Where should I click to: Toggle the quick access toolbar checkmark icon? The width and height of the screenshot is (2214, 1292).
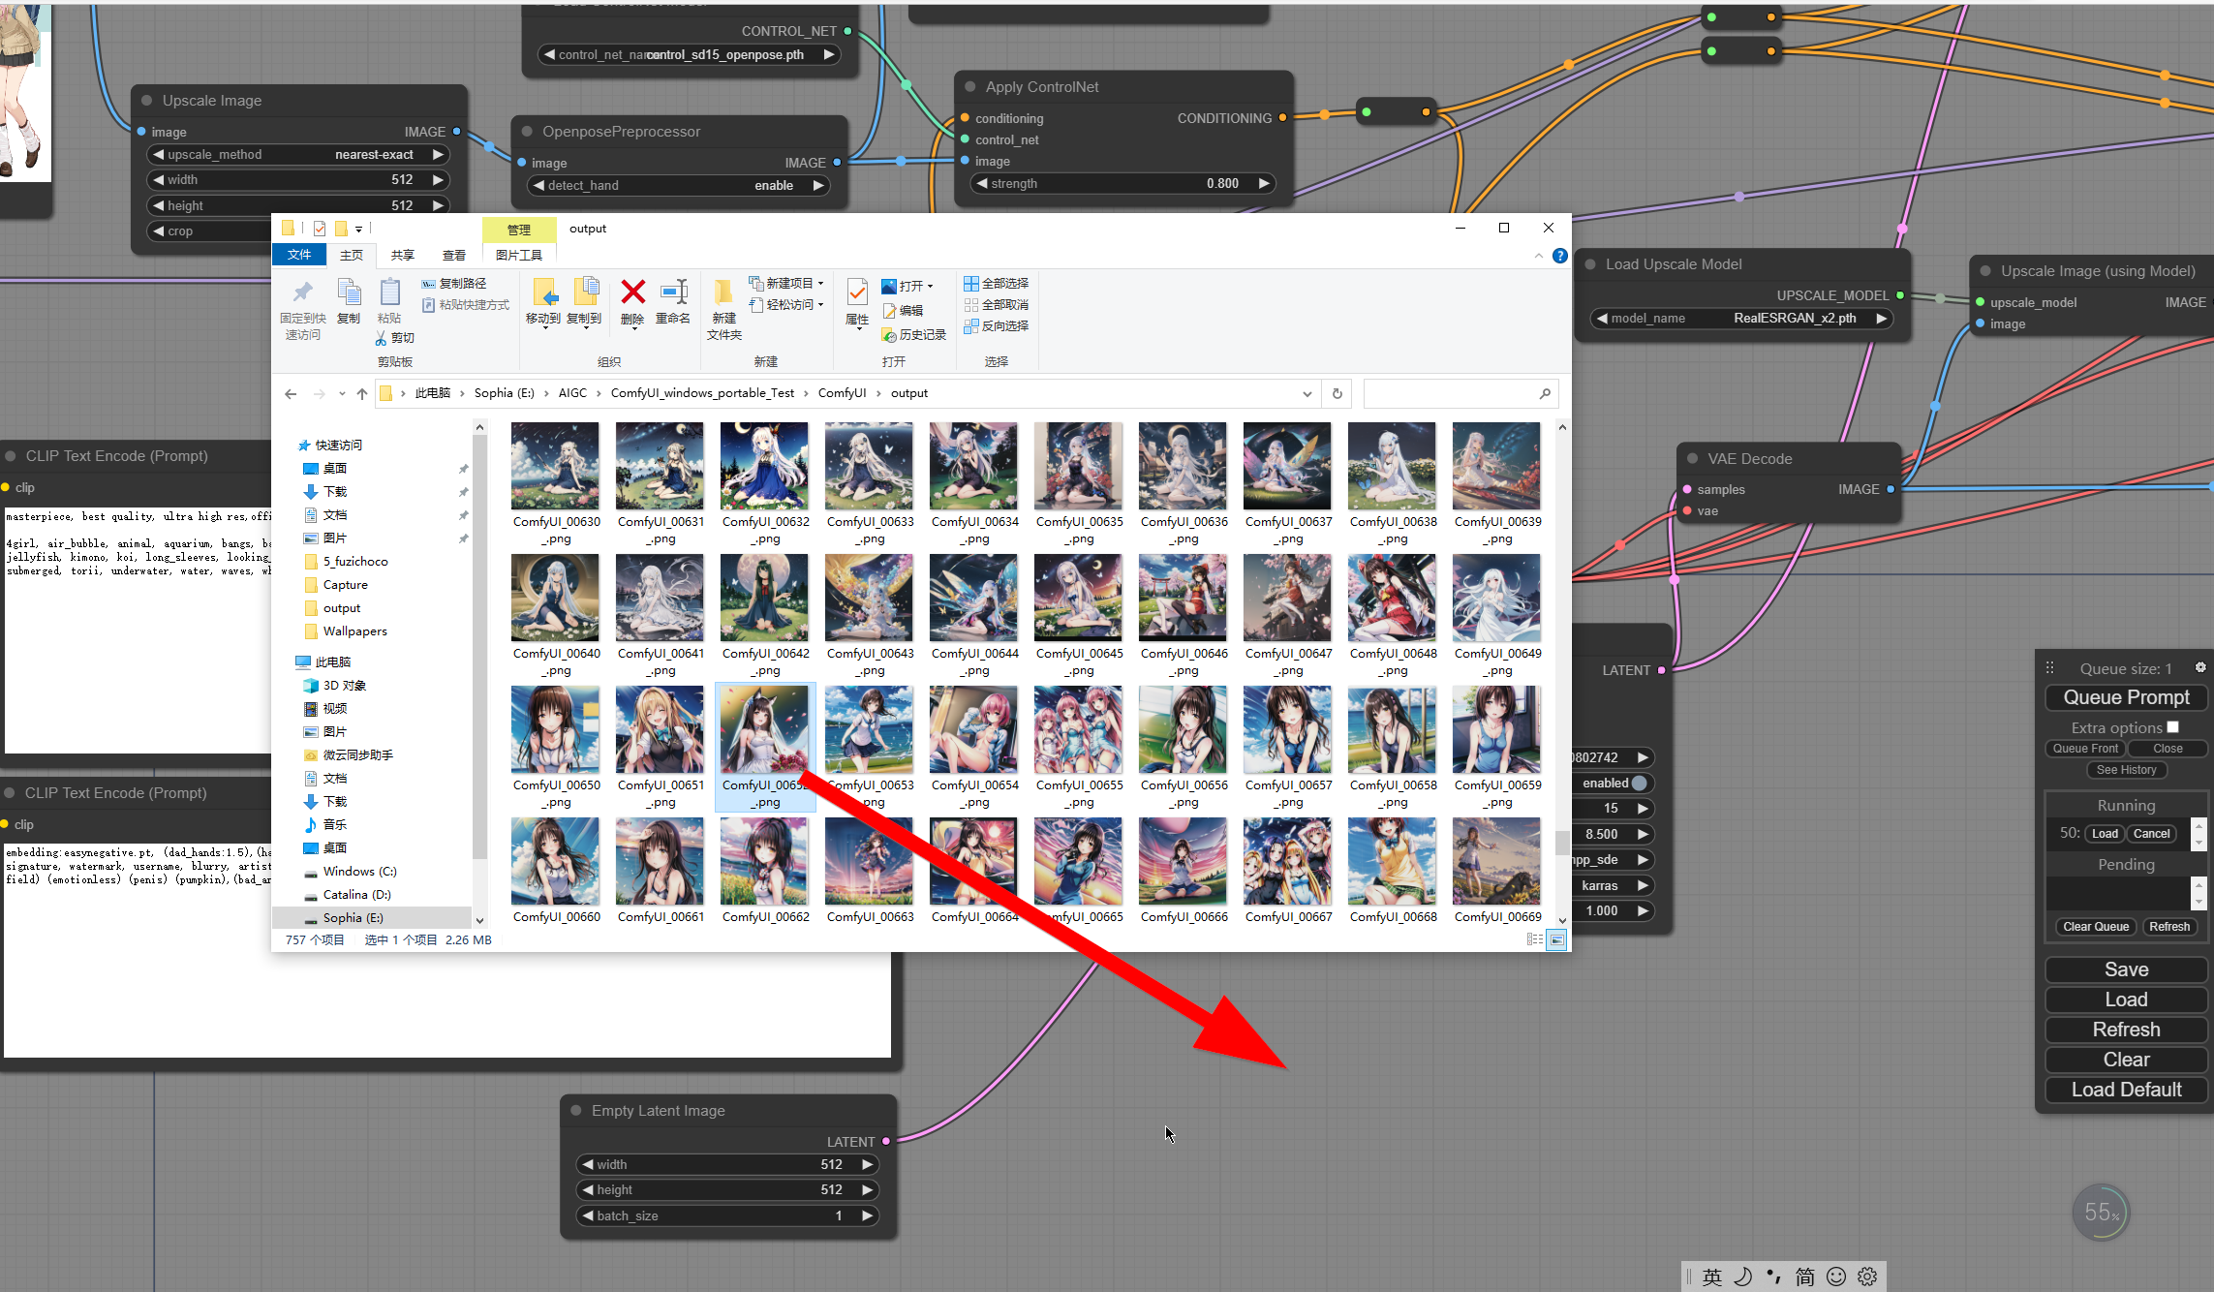click(320, 229)
